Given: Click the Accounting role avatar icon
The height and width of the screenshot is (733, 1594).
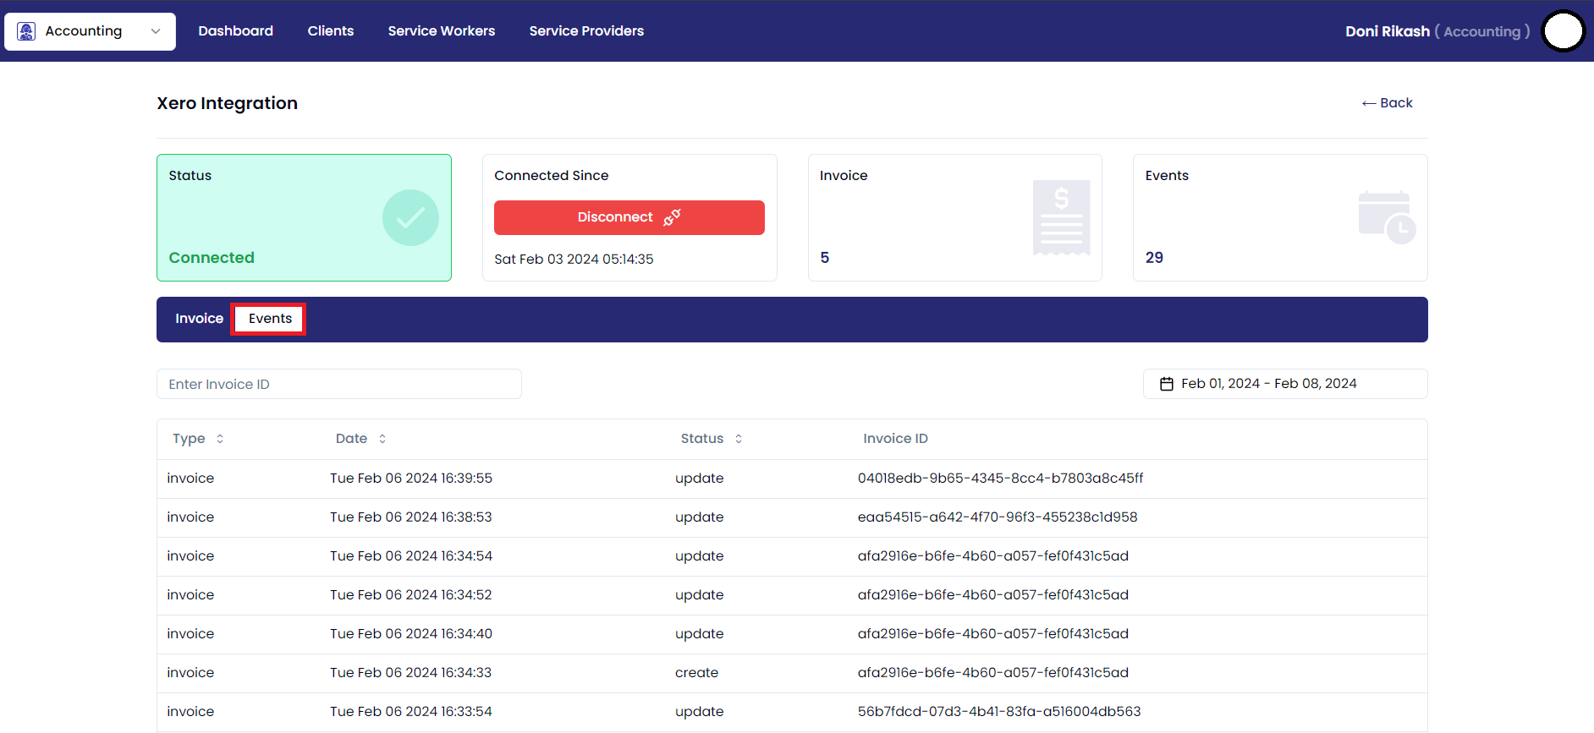Looking at the screenshot, I should (26, 31).
